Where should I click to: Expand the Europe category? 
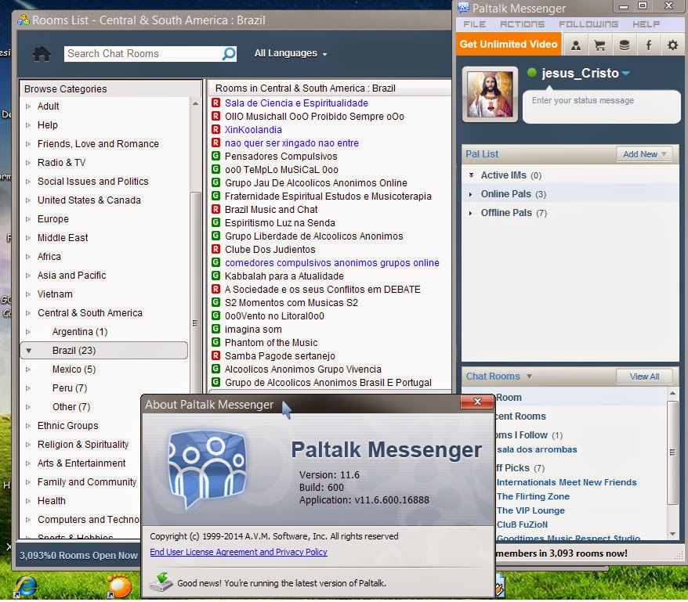click(28, 218)
